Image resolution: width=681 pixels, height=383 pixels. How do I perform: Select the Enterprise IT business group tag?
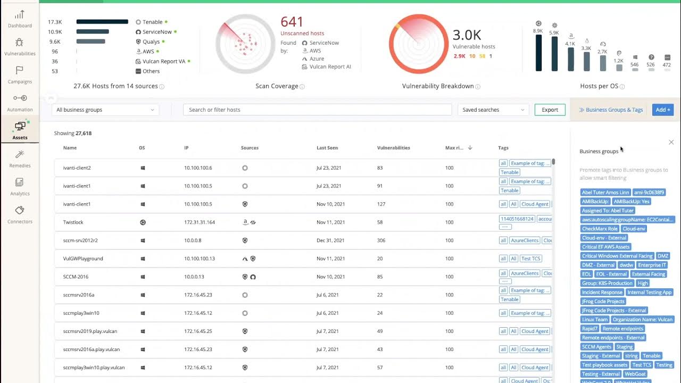[x=652, y=265]
